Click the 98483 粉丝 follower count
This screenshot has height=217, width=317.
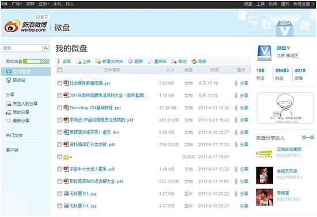282,74
